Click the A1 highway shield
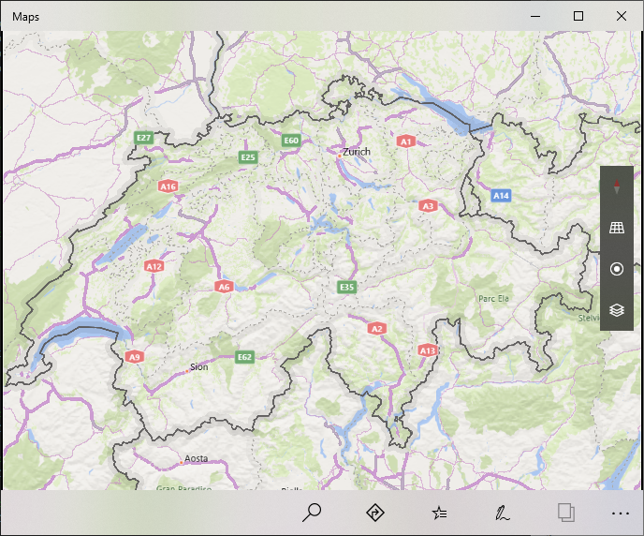The image size is (644, 536). click(x=405, y=141)
